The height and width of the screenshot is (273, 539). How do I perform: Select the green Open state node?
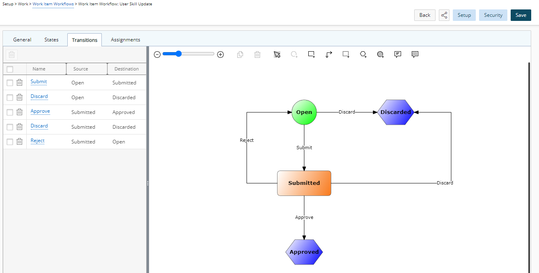304,112
